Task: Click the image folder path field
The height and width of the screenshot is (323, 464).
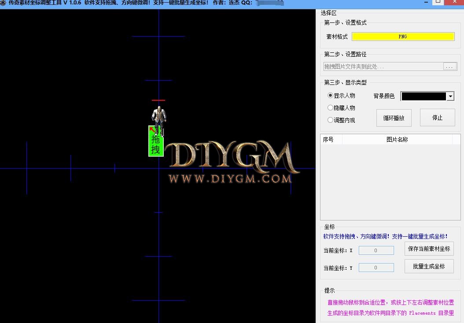Action: [383, 66]
